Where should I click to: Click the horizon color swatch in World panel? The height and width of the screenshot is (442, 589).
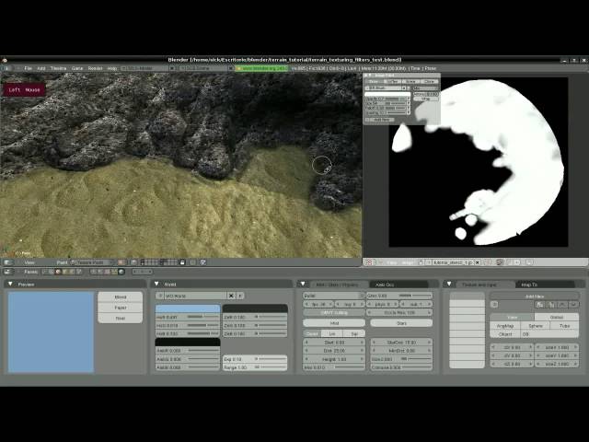188,308
